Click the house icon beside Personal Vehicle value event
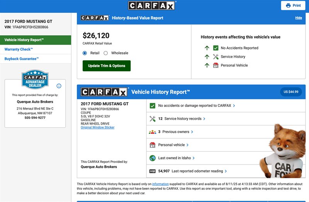 tap(216, 65)
